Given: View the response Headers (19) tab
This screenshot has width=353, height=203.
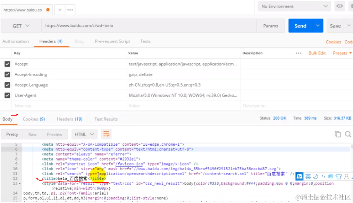Looking at the screenshot, I should [x=69, y=119].
